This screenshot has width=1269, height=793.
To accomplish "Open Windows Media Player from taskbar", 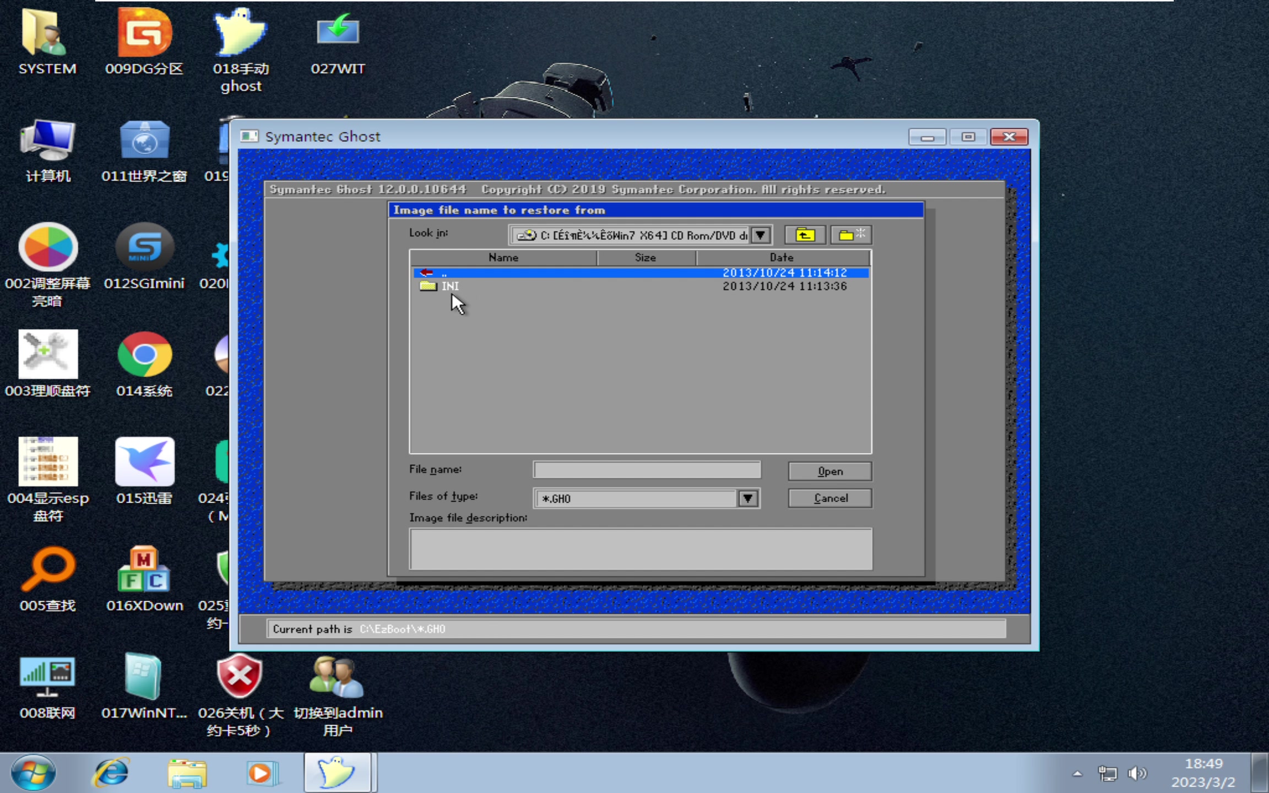I will pos(262,773).
